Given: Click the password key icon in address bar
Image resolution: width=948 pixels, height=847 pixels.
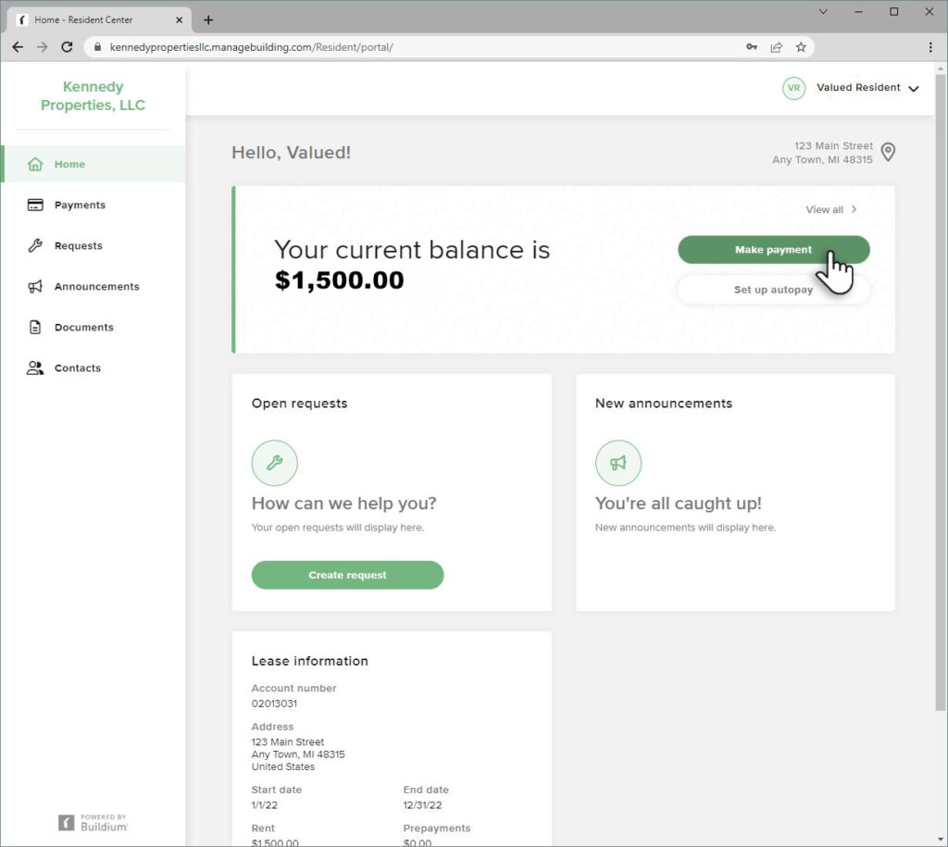Looking at the screenshot, I should click(x=752, y=47).
